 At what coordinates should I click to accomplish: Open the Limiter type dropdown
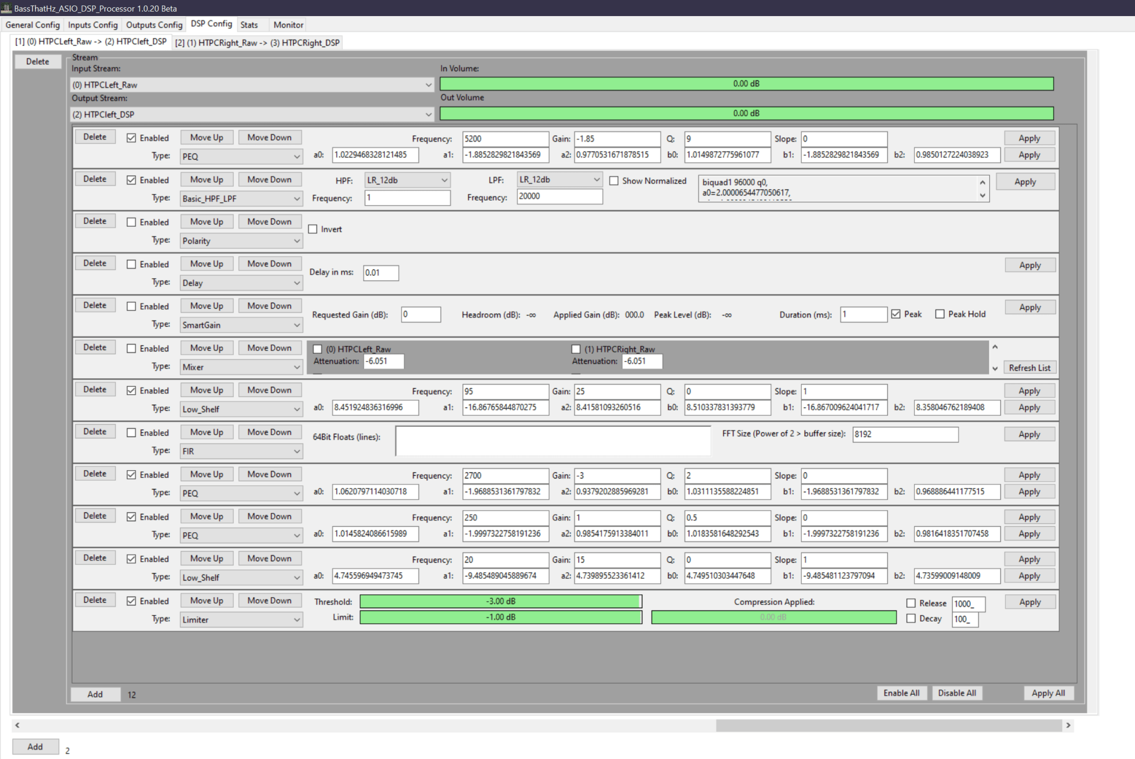pos(241,620)
